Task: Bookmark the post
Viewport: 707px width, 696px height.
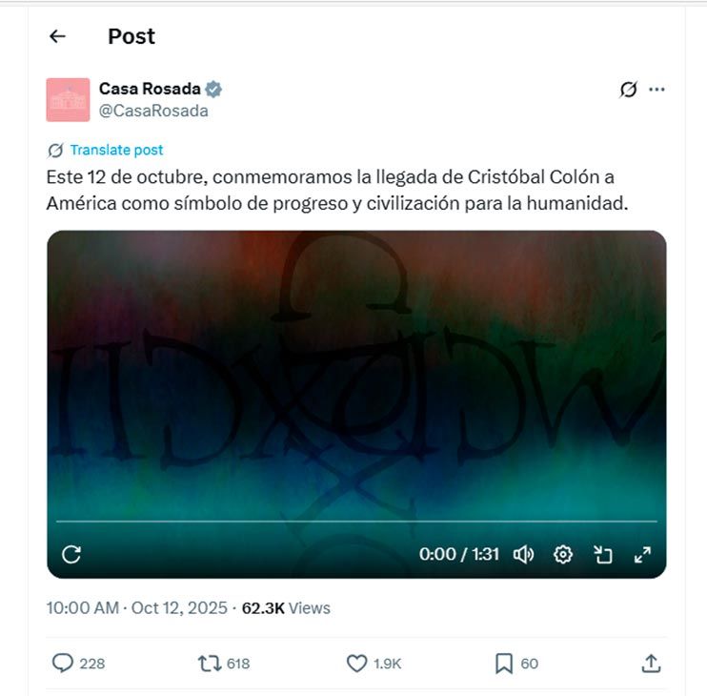Action: coord(504,663)
